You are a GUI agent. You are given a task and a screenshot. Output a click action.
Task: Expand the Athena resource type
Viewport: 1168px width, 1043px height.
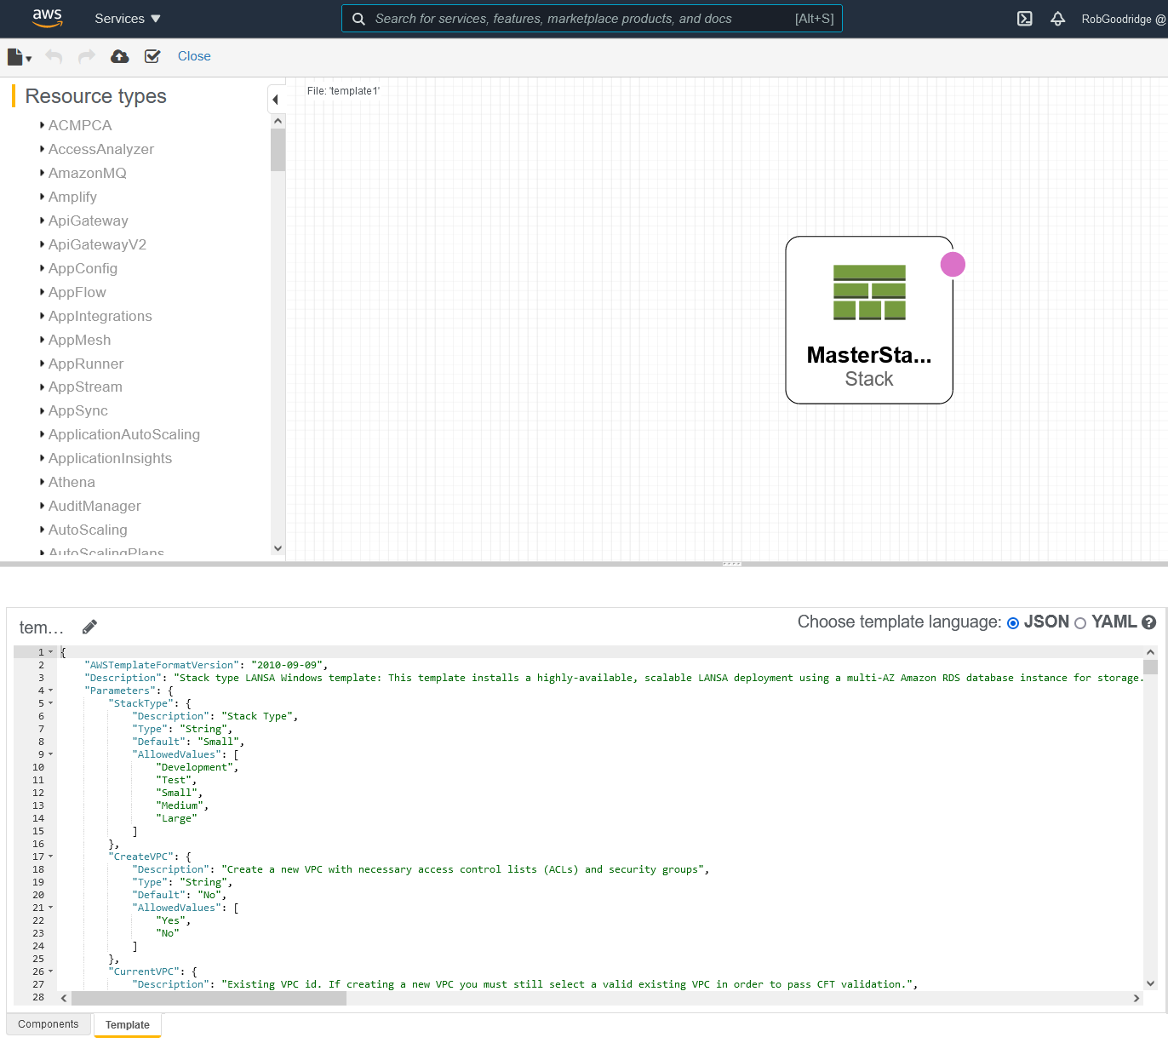72,482
